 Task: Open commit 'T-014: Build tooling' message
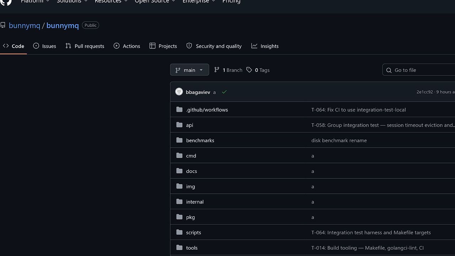[x=367, y=247]
